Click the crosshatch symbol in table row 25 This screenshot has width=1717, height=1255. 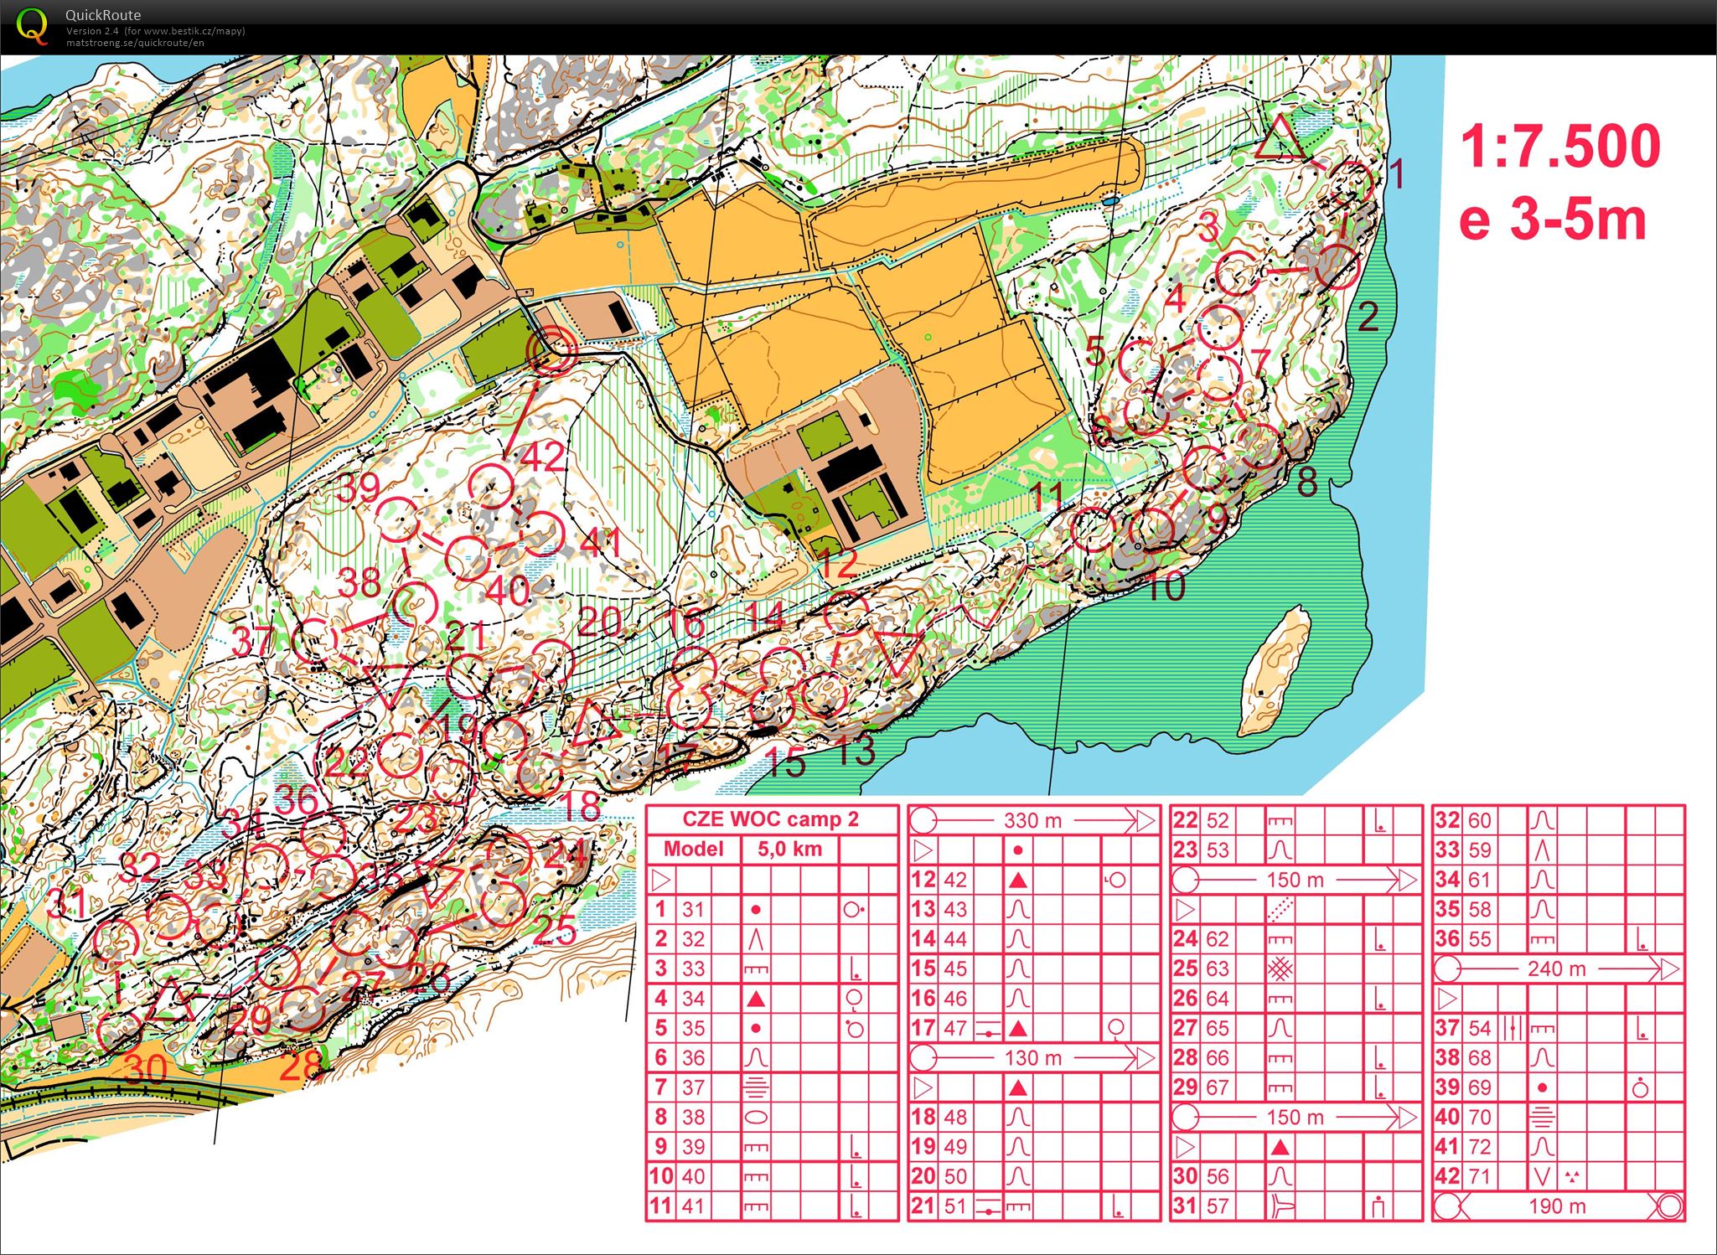tap(1280, 968)
